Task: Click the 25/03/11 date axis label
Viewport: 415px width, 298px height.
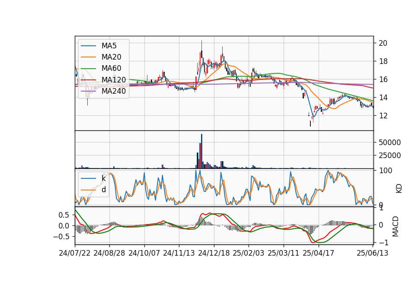Action: (x=284, y=253)
